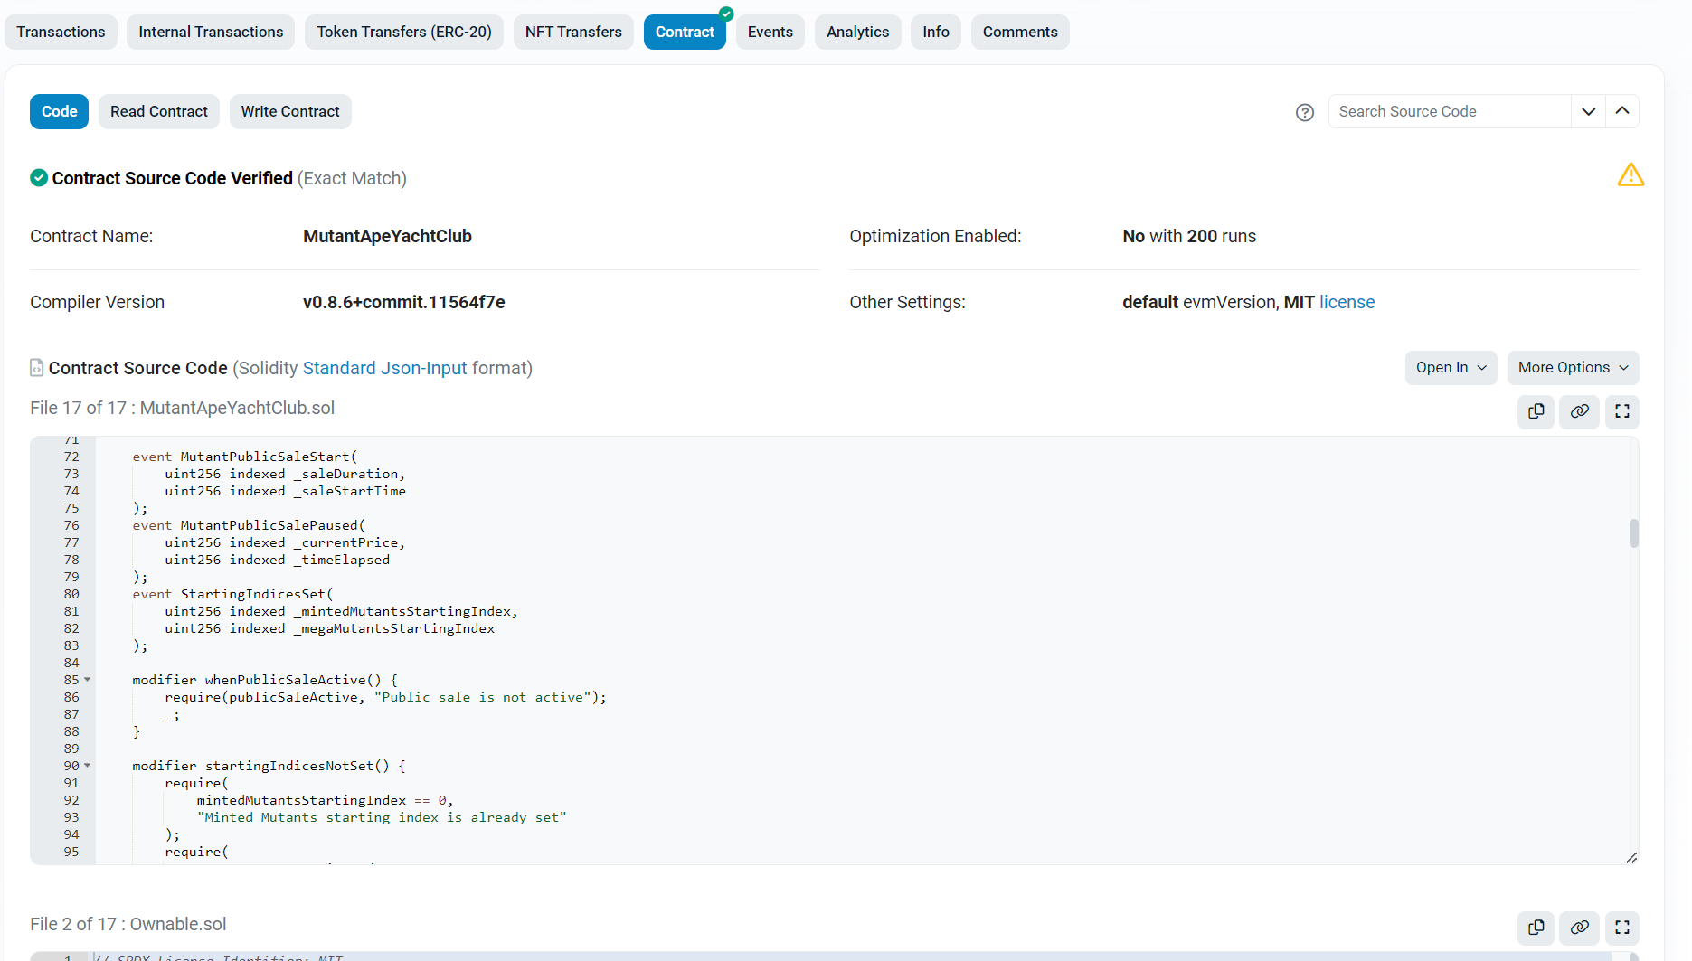Click the green verified checkmark icon
This screenshot has height=961, width=1692.
[39, 178]
